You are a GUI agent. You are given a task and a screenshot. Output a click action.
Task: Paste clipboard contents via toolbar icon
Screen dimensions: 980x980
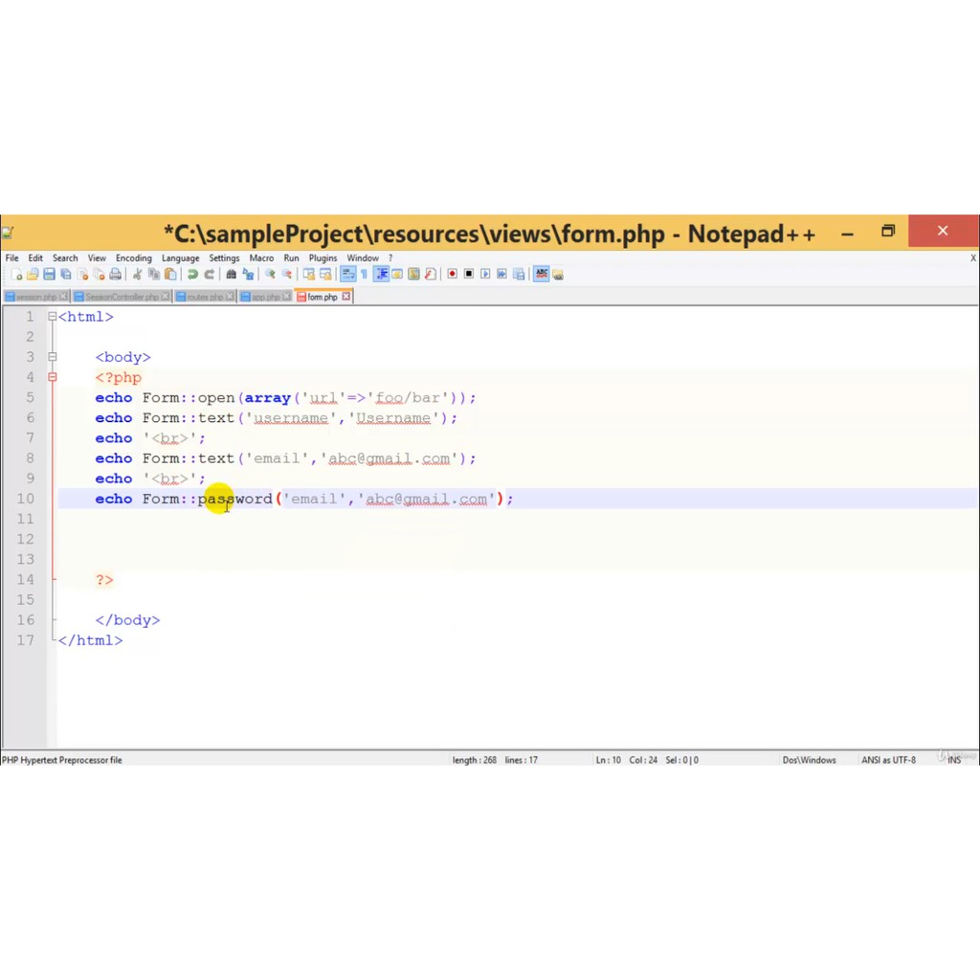pos(171,274)
